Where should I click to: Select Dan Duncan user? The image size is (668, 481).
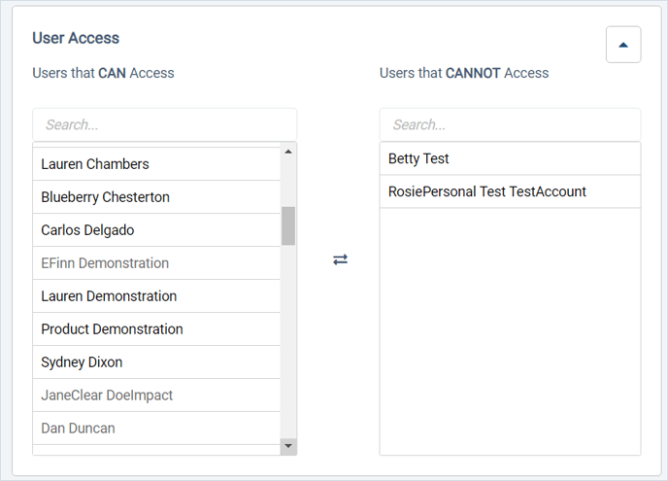coord(156,429)
